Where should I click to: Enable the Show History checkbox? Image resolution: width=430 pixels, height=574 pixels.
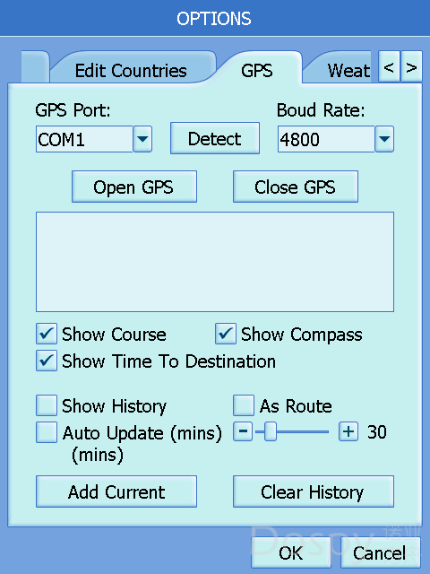tap(47, 405)
